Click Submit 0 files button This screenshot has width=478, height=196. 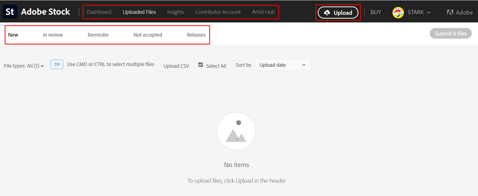[451, 33]
